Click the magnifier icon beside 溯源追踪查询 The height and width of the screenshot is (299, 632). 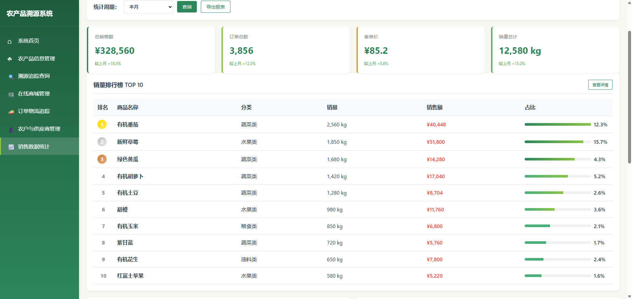[11, 76]
